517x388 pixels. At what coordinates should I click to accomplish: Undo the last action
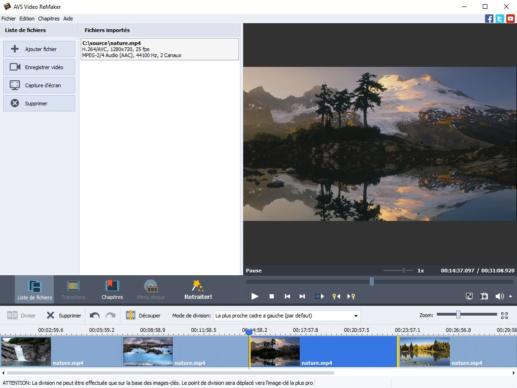95,315
